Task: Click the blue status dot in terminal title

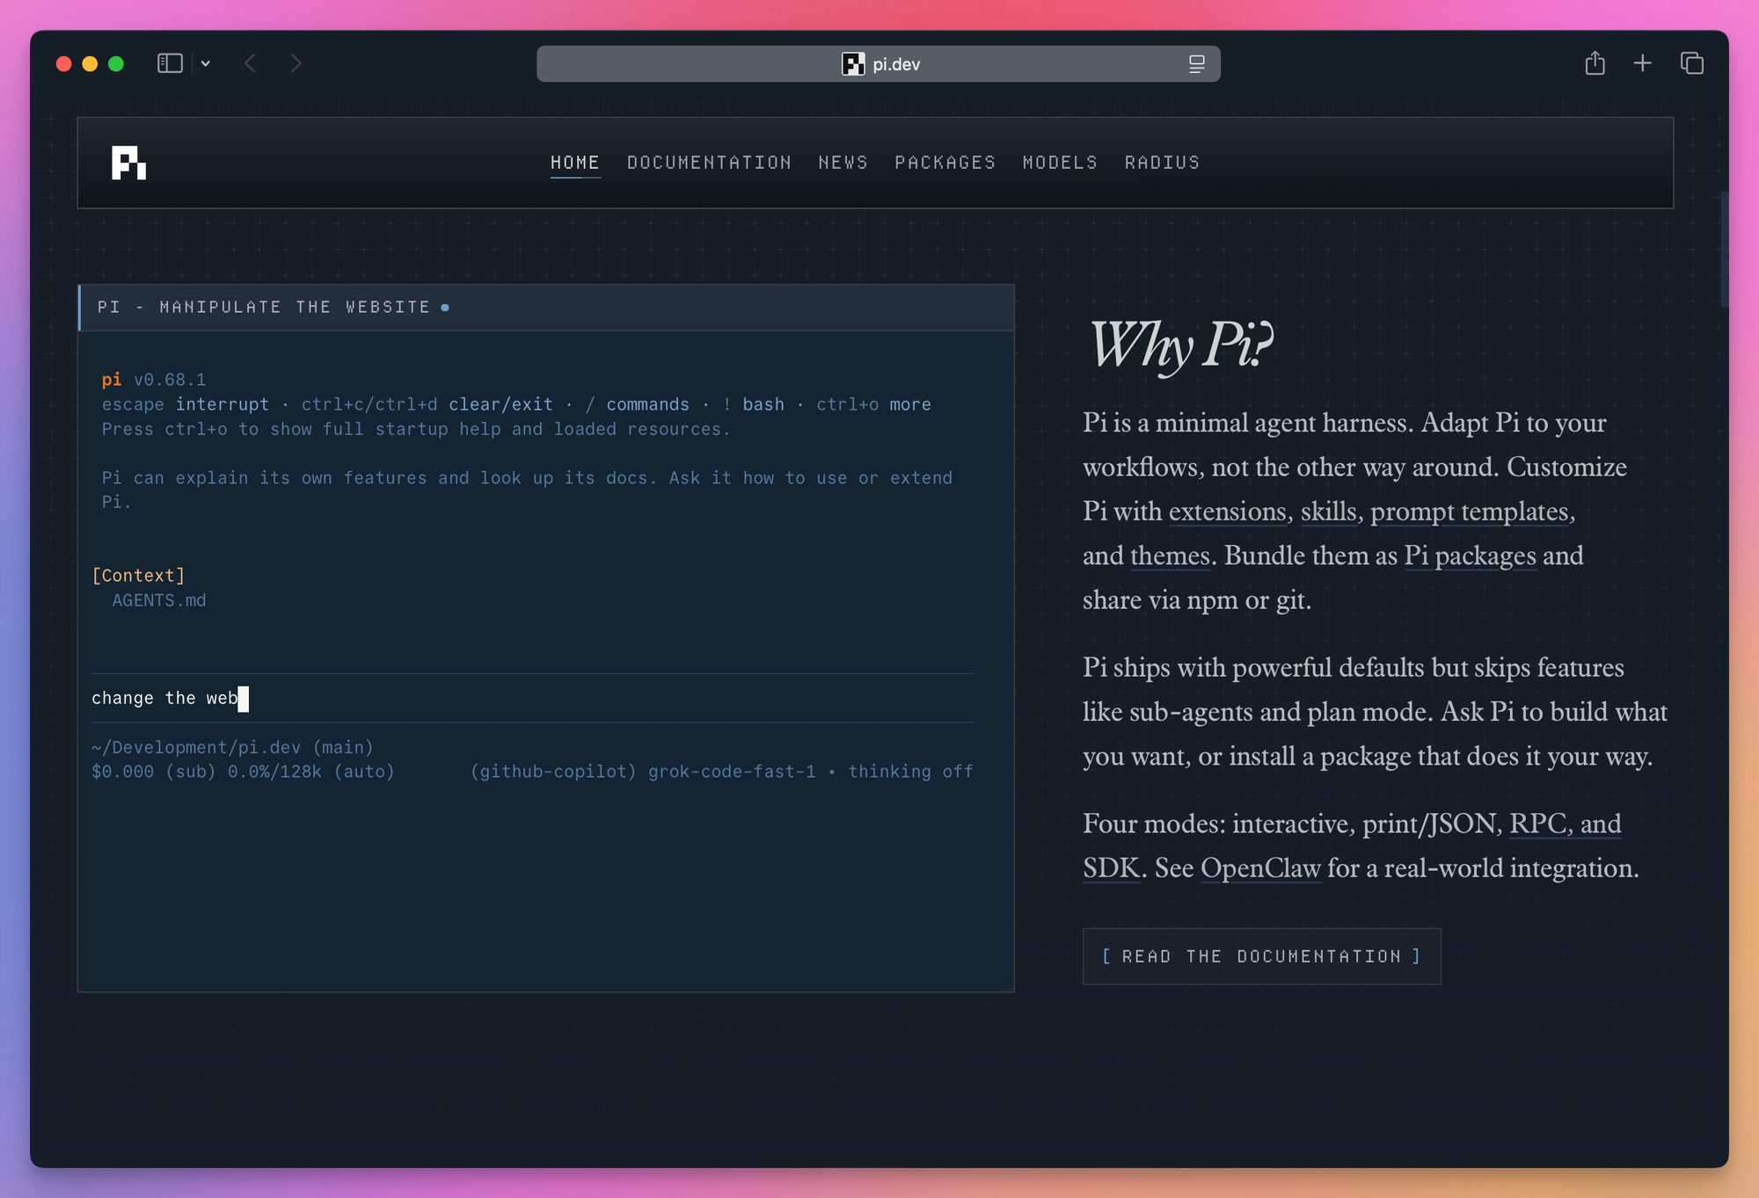Action: 445,308
